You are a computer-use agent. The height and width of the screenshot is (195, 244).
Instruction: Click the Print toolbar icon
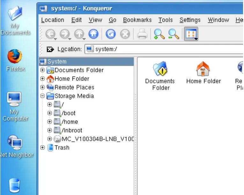pos(142,34)
